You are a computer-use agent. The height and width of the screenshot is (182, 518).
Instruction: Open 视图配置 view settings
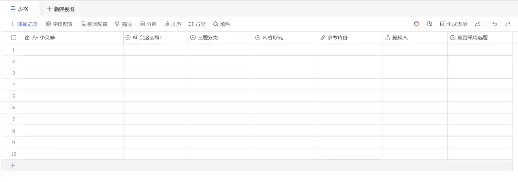(x=94, y=24)
